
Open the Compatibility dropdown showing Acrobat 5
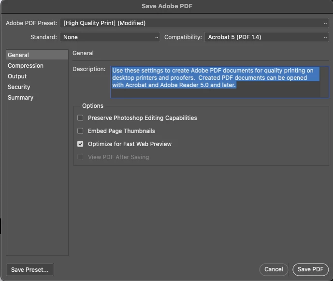tap(266, 37)
